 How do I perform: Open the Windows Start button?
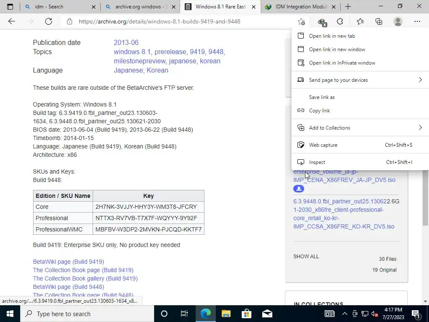click(10, 314)
